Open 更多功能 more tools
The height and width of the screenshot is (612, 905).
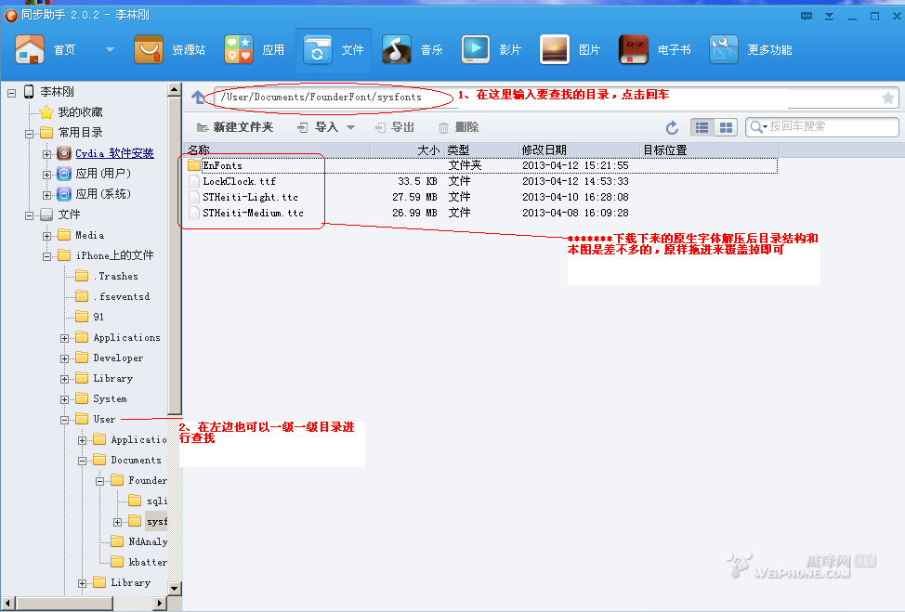[x=751, y=50]
